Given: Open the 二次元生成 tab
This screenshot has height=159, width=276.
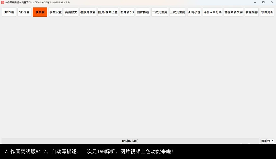Looking at the screenshot, I should click(x=160, y=12).
